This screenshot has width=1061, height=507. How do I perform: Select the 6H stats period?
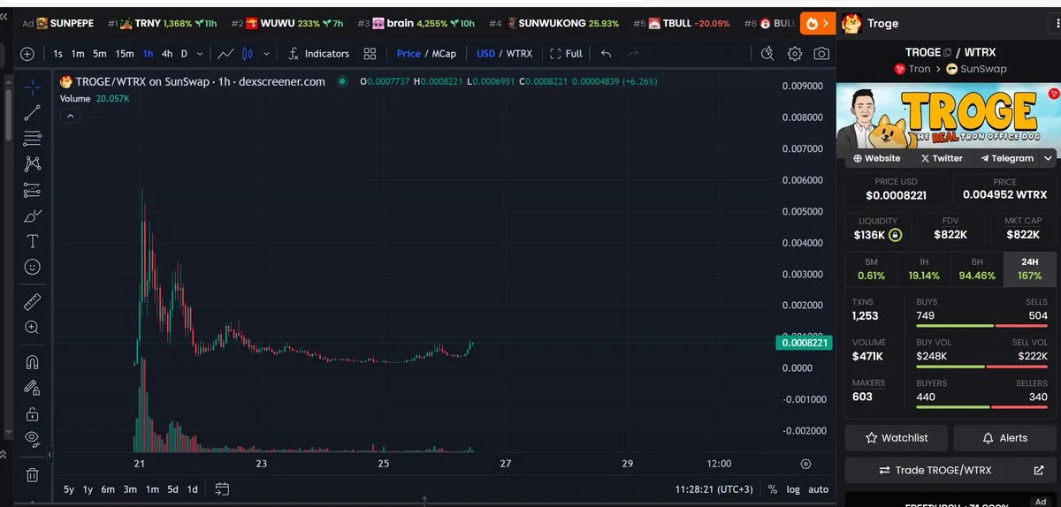click(976, 269)
